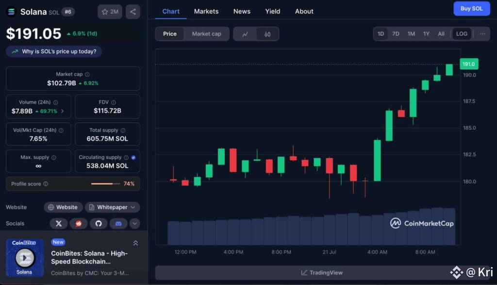Viewport: 497px width, 285px height.
Task: Click the #6 rank badge
Action: tap(68, 12)
